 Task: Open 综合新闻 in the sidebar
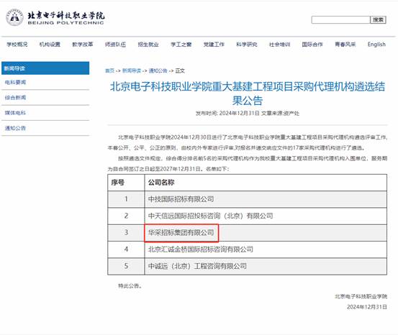(x=16, y=98)
